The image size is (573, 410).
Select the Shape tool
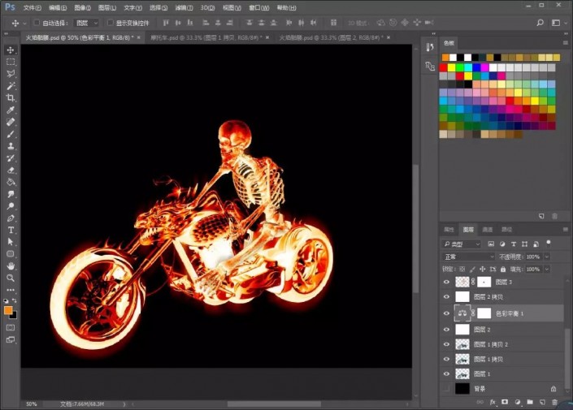point(11,254)
